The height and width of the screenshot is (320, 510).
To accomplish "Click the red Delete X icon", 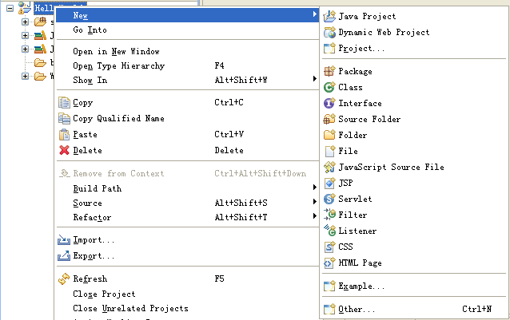I will pyautogui.click(x=64, y=150).
